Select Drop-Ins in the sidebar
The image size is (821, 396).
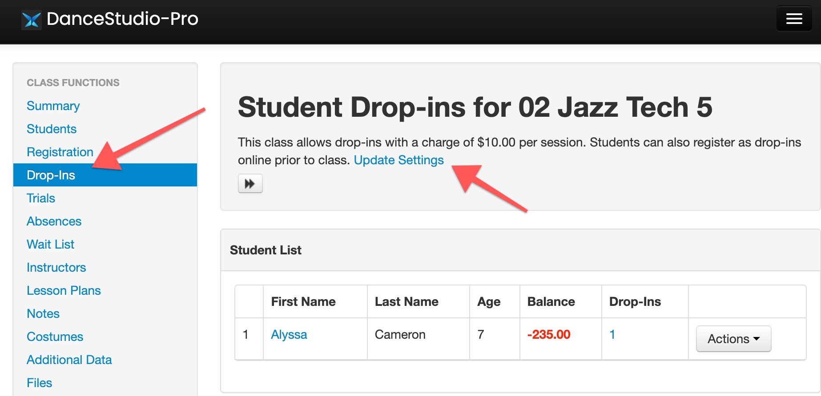[x=51, y=175]
